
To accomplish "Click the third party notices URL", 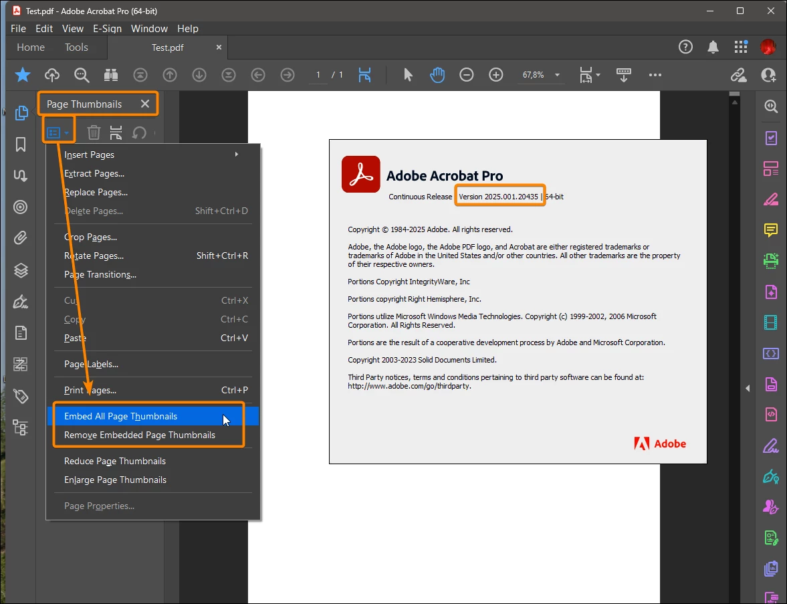I will (x=410, y=386).
